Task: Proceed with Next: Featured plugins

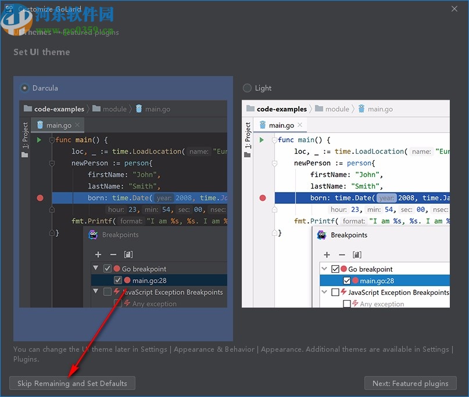Action: pos(410,383)
